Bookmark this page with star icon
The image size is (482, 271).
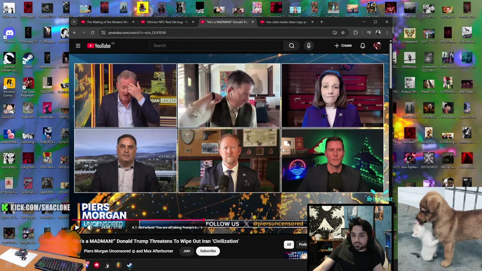pyautogui.click(x=343, y=33)
